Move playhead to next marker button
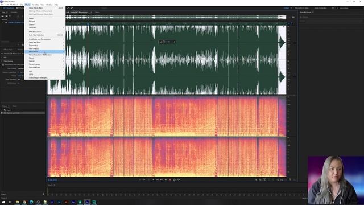364x205 pixels. [166, 179]
